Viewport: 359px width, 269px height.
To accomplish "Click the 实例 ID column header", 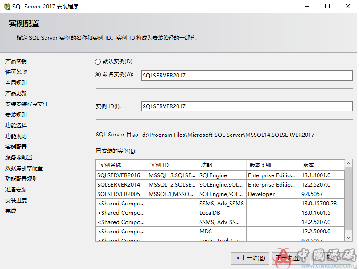I will (x=172, y=165).
